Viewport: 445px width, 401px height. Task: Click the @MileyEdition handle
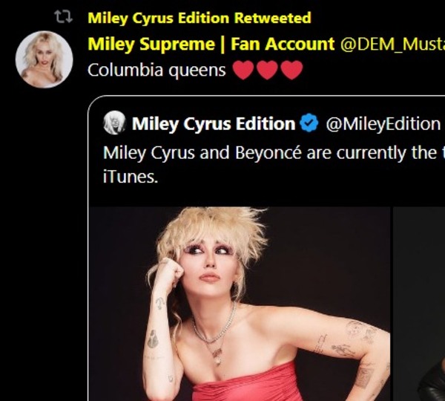pos(383,123)
